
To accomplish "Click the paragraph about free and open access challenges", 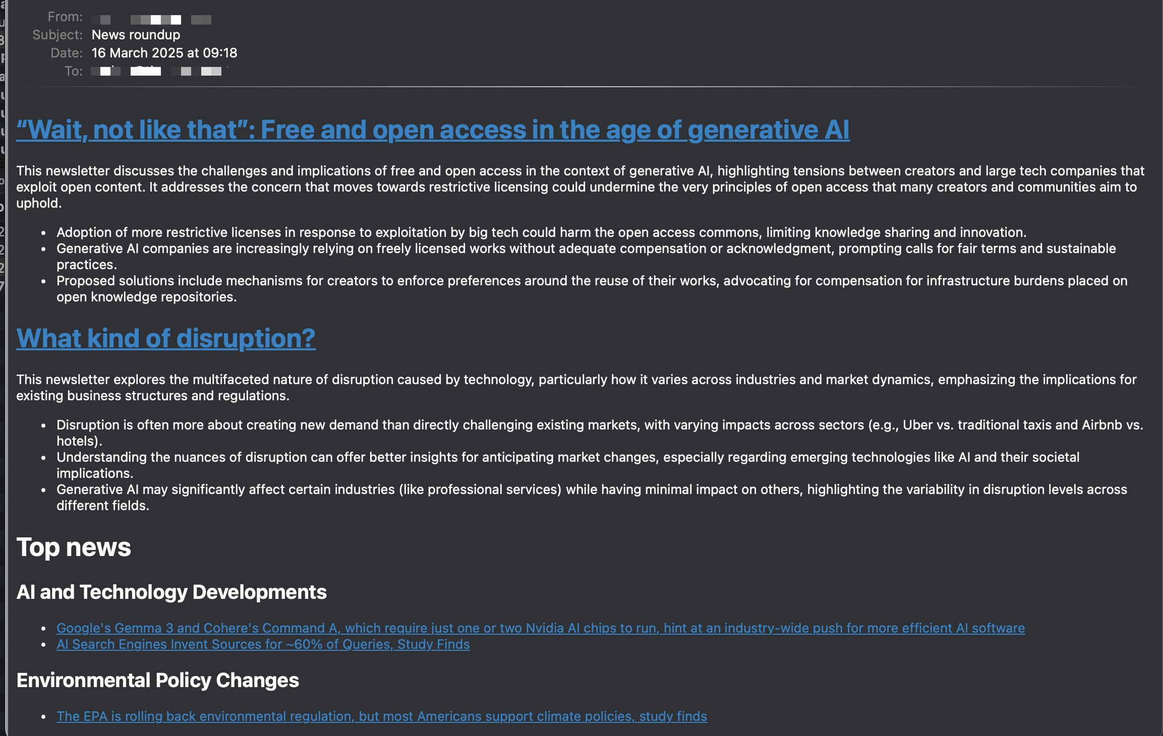I will coord(580,187).
